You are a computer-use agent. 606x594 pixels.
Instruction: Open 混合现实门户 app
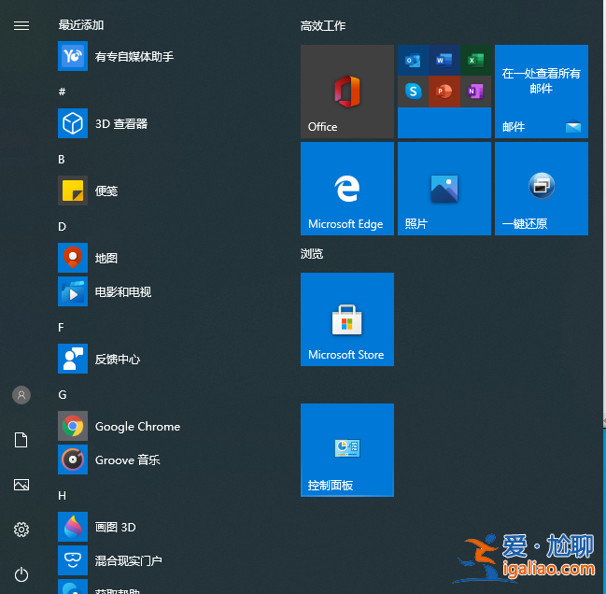[110, 560]
